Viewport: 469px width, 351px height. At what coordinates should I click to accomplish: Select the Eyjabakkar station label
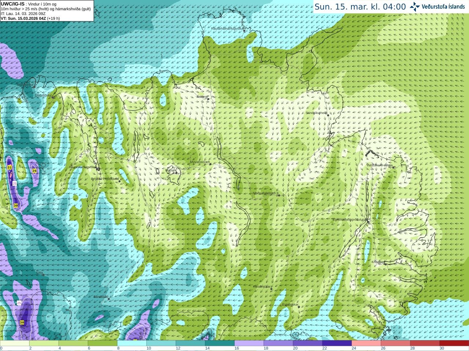(x=291, y=304)
